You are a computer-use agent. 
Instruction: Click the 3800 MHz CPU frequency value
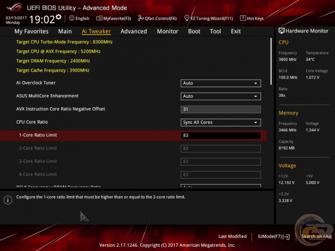click(287, 60)
